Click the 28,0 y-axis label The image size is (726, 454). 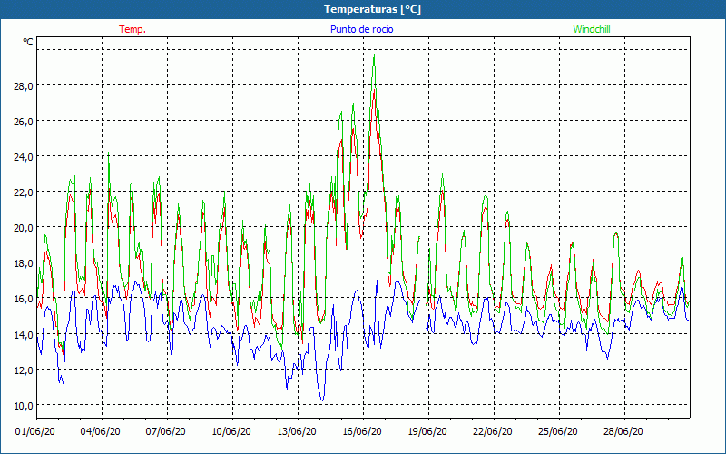[22, 85]
